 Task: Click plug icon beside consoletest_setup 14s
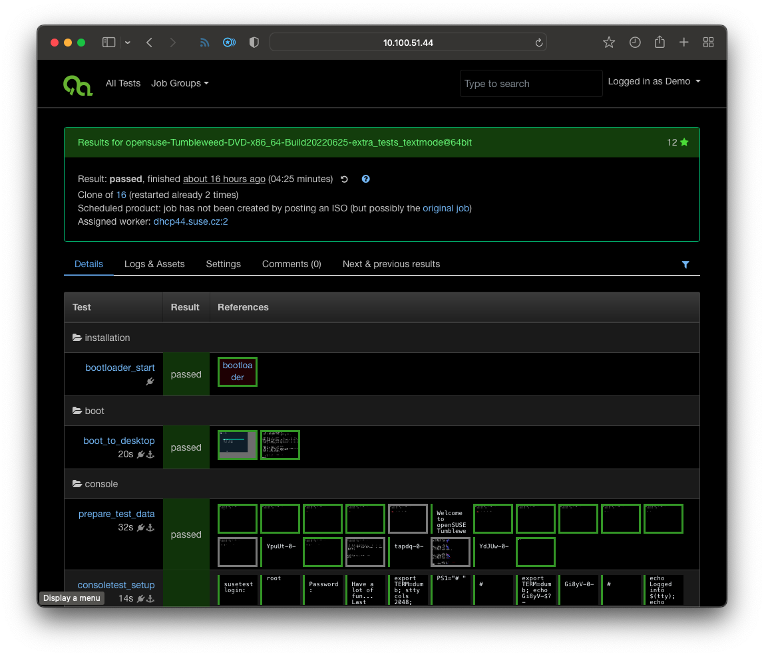pyautogui.click(x=141, y=599)
